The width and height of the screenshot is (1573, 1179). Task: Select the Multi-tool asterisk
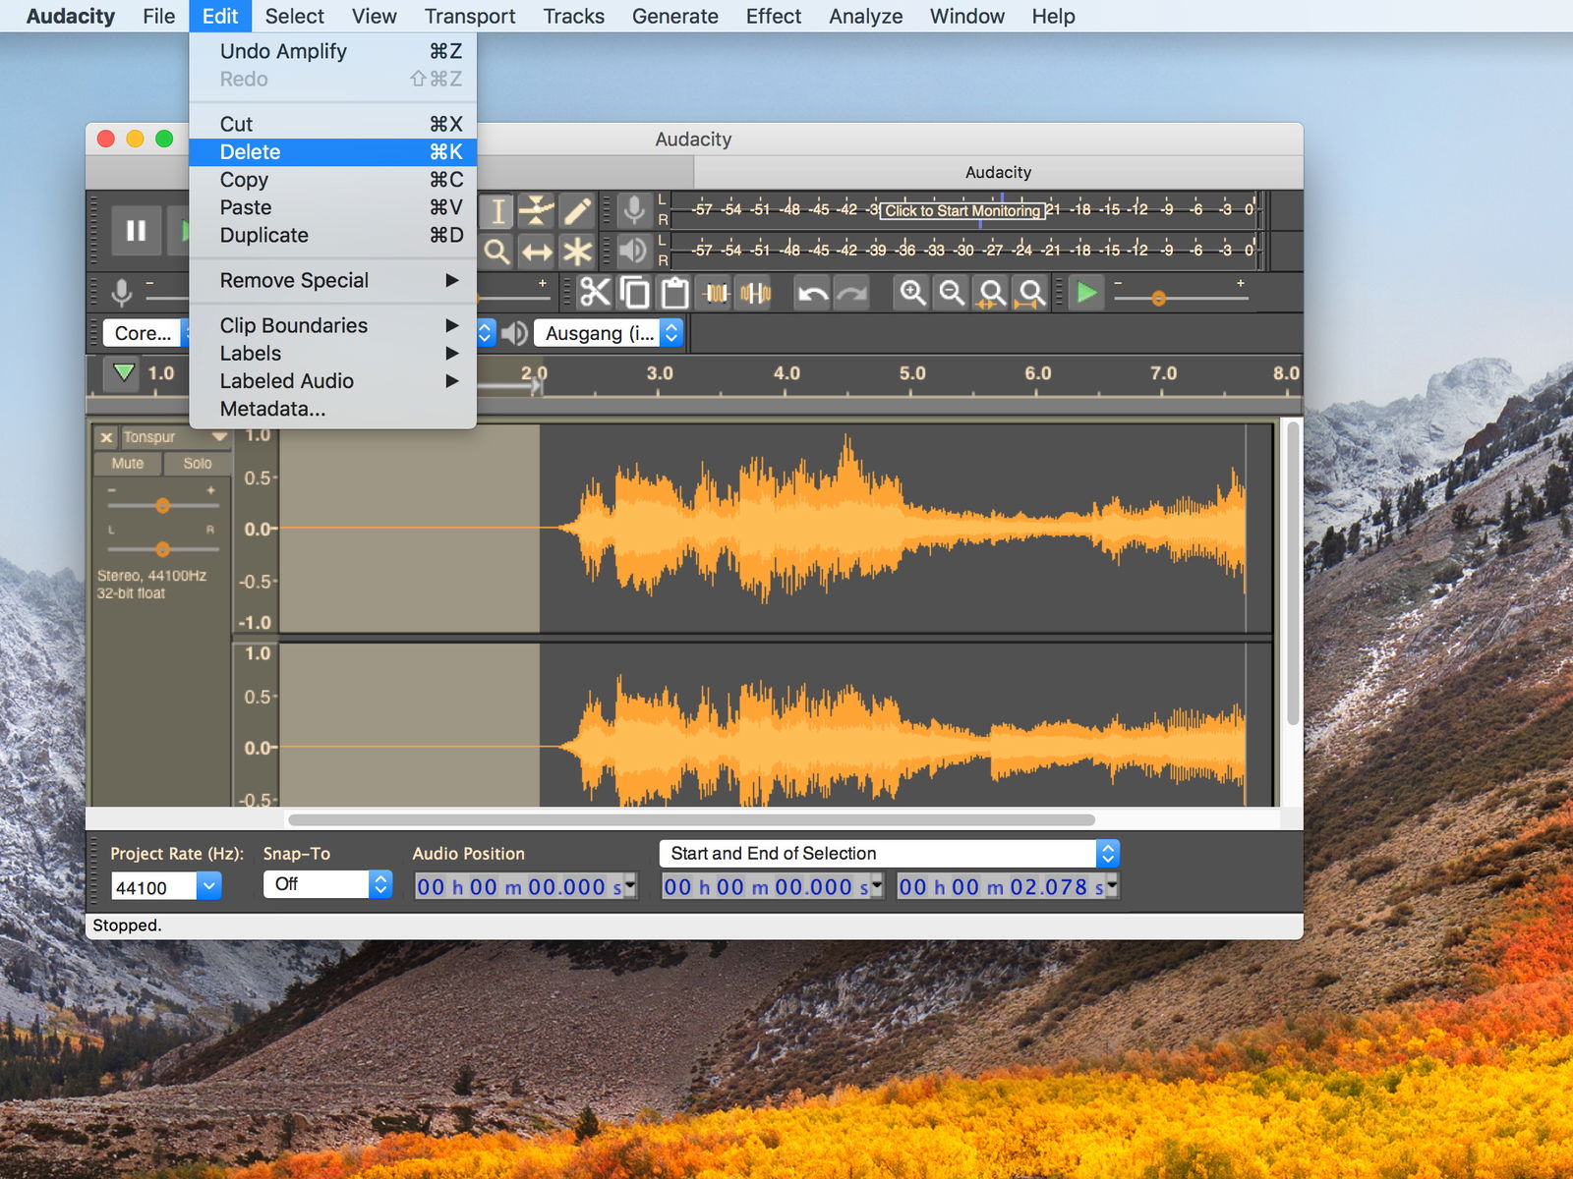[577, 252]
